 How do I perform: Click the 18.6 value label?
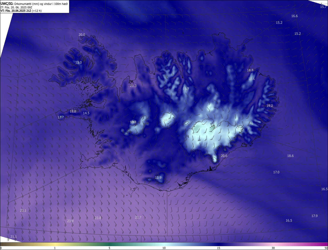point(290,156)
